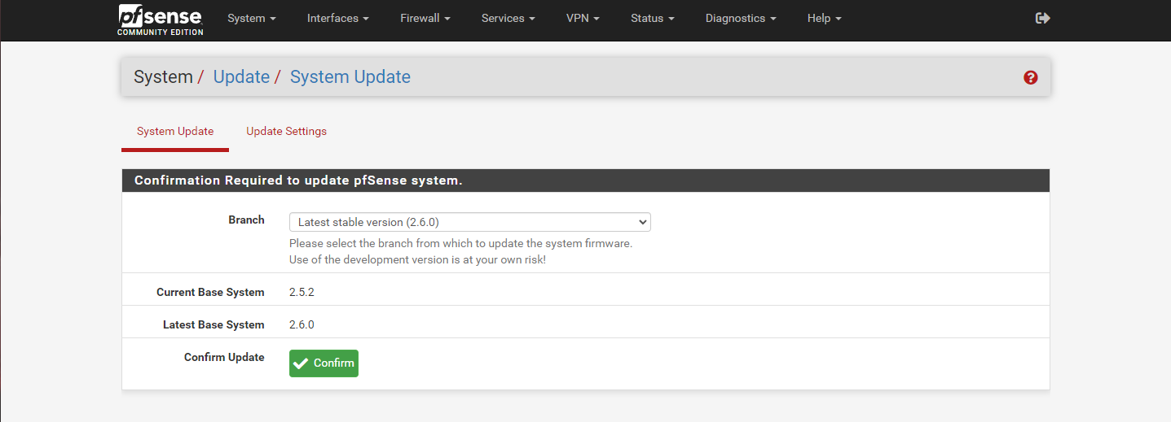This screenshot has height=422, width=1171.
Task: Click the System breadcrumb text
Action: point(163,77)
